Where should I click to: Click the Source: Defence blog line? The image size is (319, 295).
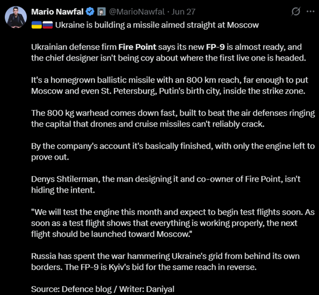[103, 289]
